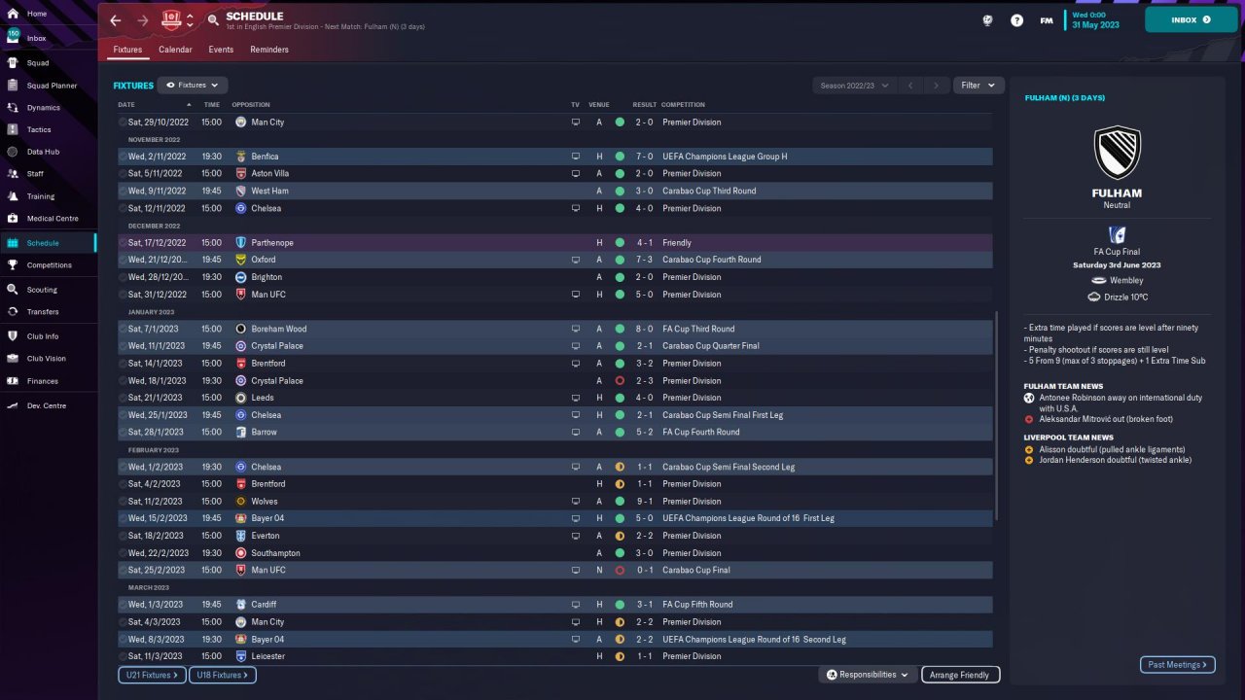Expand the Filter dropdown
This screenshot has width=1245, height=700.
click(978, 86)
